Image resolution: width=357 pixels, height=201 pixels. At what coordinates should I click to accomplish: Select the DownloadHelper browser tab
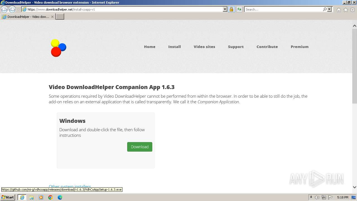tap(28, 17)
